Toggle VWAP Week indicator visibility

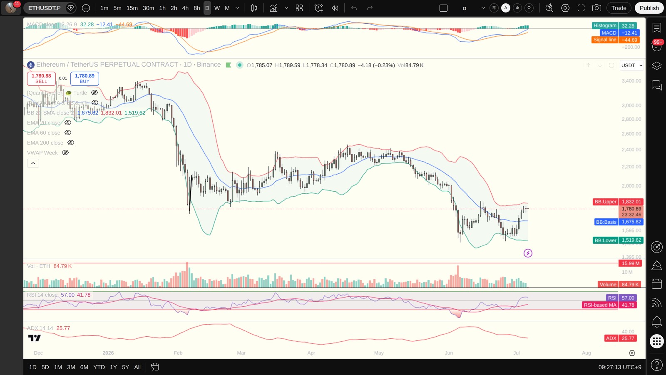click(x=65, y=153)
